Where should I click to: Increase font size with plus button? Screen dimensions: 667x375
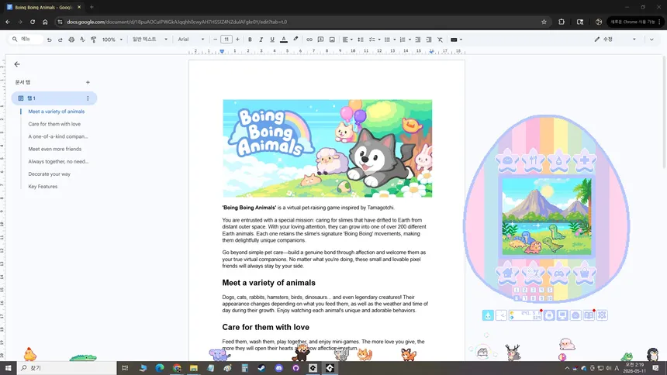(237, 40)
